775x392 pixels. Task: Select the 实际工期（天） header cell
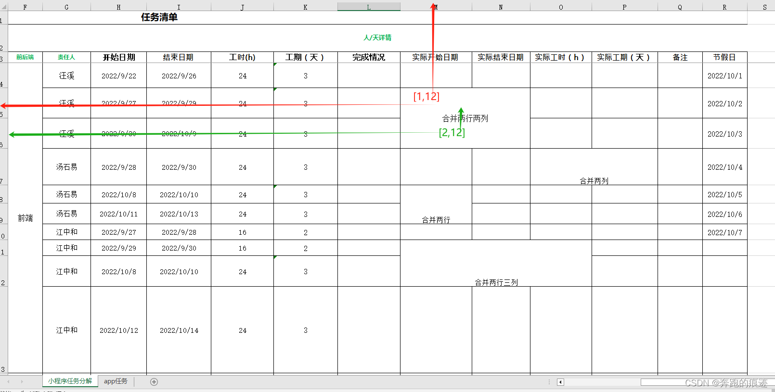coord(624,57)
